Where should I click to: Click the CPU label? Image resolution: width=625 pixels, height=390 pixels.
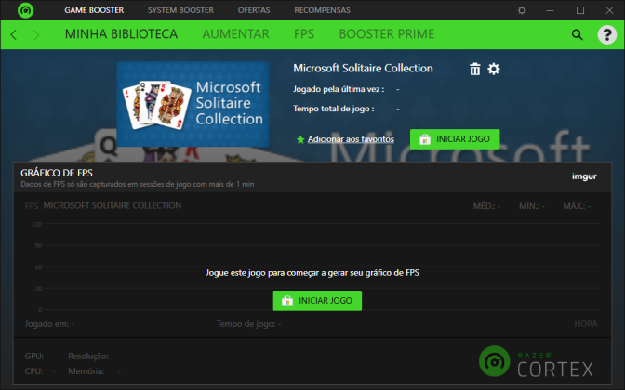(33, 371)
